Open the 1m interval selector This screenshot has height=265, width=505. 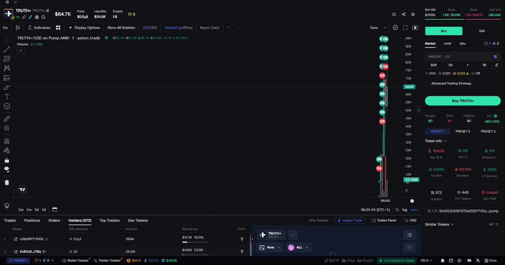5,28
